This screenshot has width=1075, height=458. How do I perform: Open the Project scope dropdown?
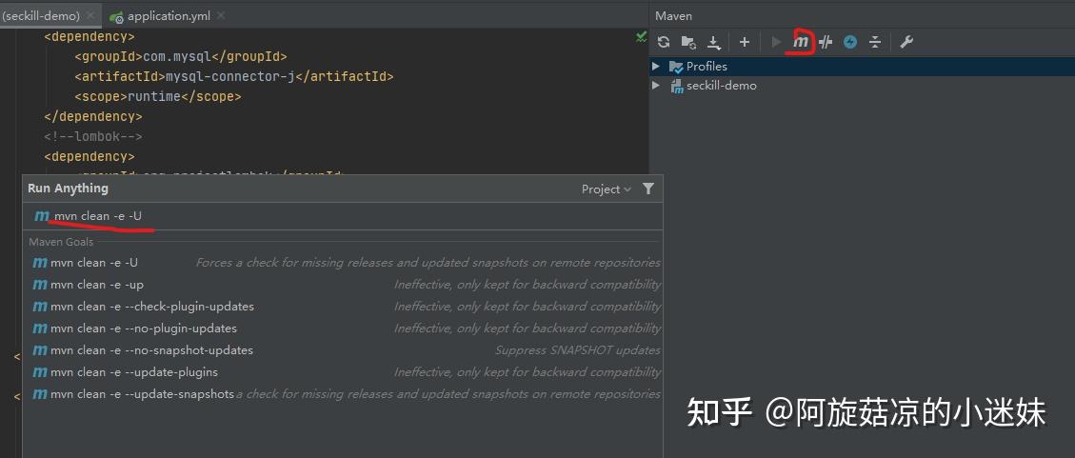(606, 189)
